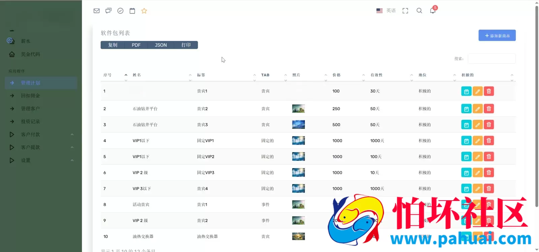Delete row 3 with red trash icon
The width and height of the screenshot is (539, 252).
point(489,125)
